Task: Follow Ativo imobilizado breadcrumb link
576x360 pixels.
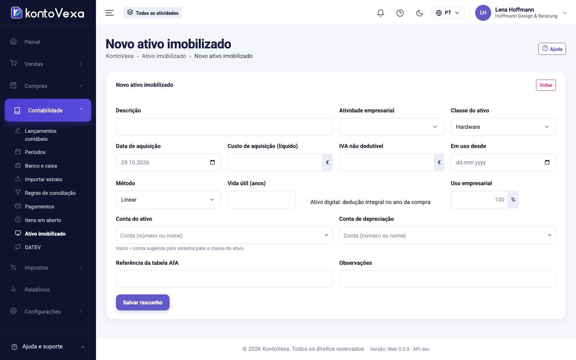Action: click(164, 56)
